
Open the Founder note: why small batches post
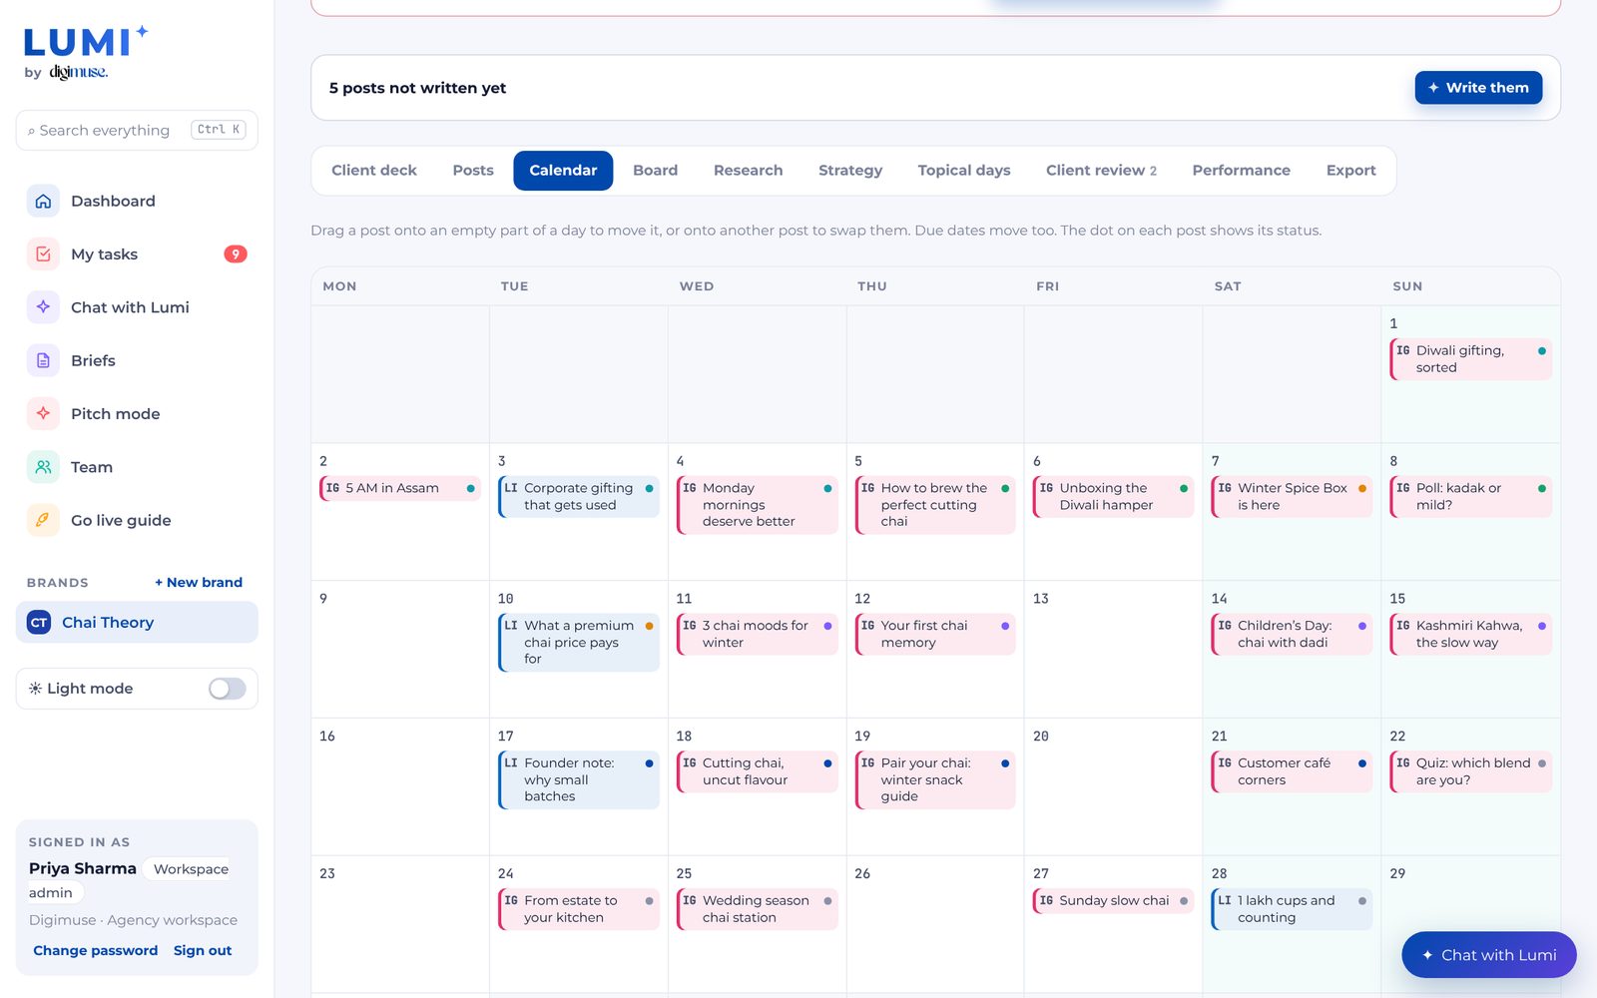coord(579,779)
